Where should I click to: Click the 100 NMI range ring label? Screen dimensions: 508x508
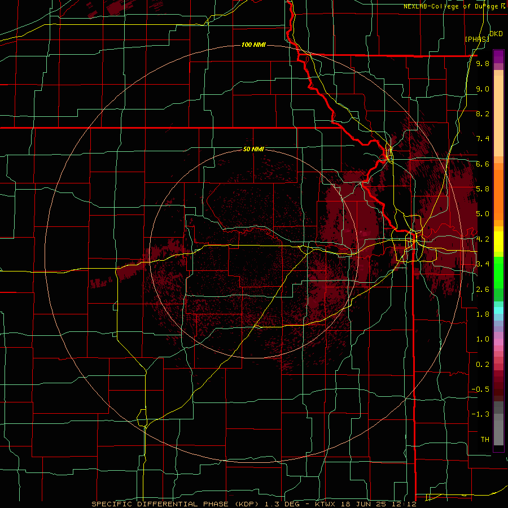[253, 45]
